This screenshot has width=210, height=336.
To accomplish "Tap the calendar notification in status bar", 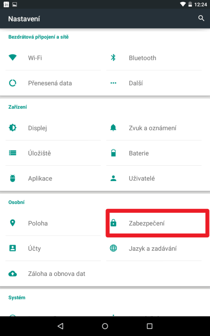I will [x=7, y=4].
